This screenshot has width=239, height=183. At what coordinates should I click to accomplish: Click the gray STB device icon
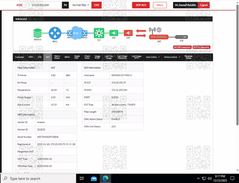click(x=182, y=37)
